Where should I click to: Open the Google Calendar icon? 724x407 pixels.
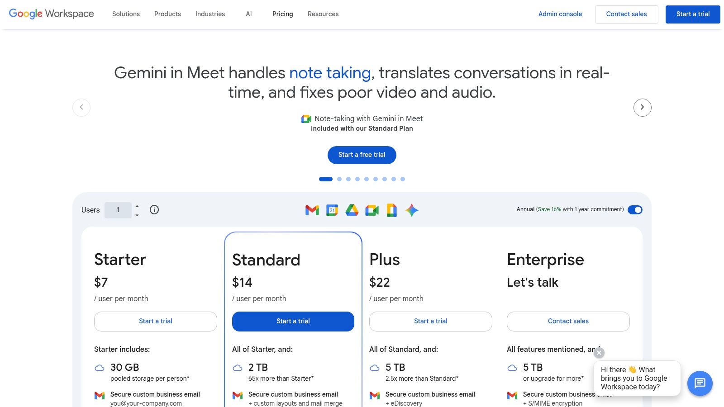[332, 210]
